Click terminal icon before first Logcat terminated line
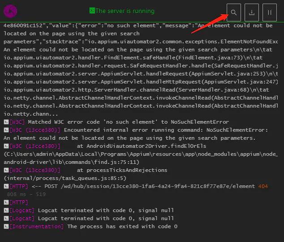Image resolution: width=284 pixels, height=242 pixels. click(x=6, y=210)
